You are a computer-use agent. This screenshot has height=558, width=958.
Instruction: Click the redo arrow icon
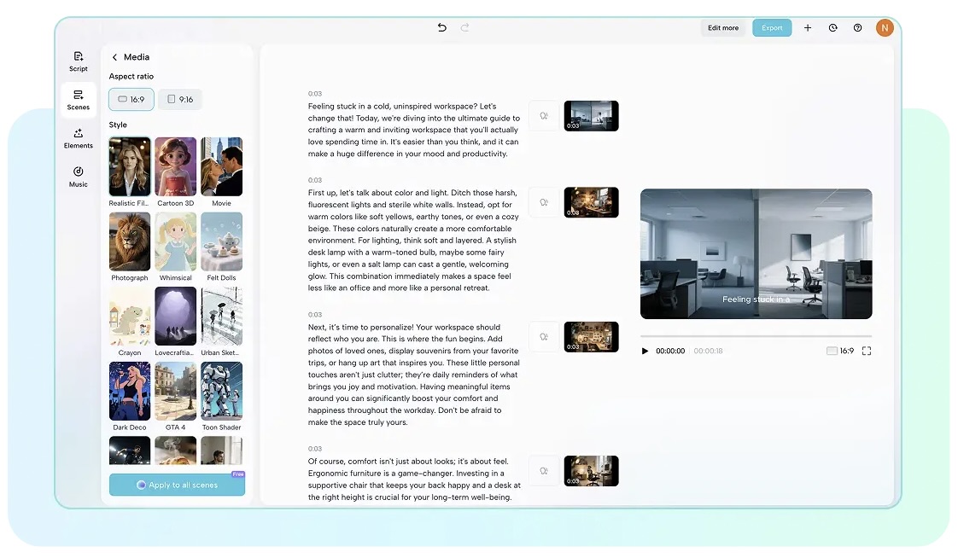pyautogui.click(x=465, y=28)
